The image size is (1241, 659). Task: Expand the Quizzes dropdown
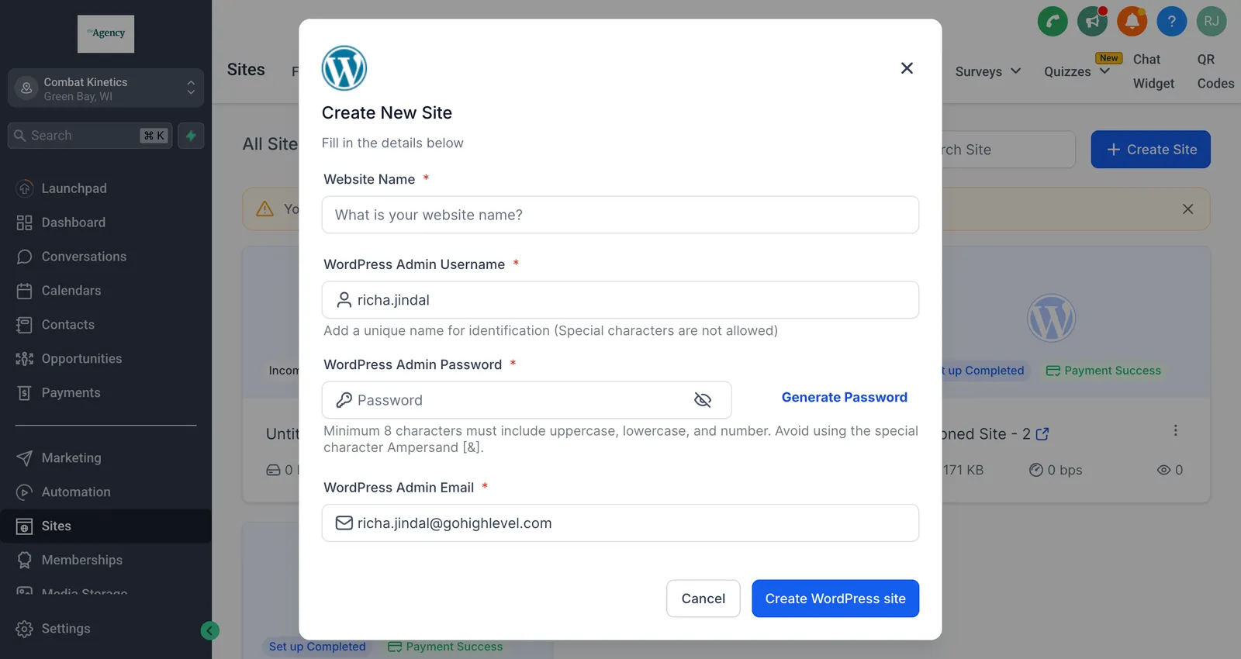(1077, 71)
